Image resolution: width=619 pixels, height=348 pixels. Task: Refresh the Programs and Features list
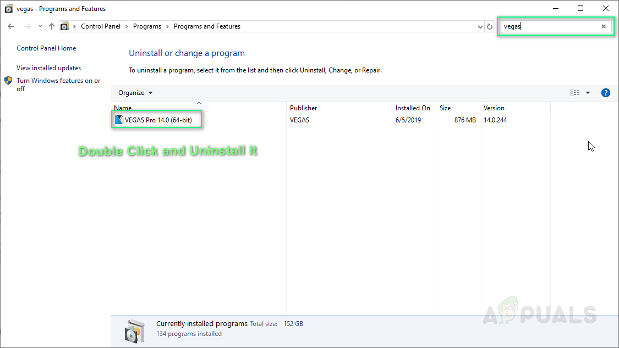point(490,27)
